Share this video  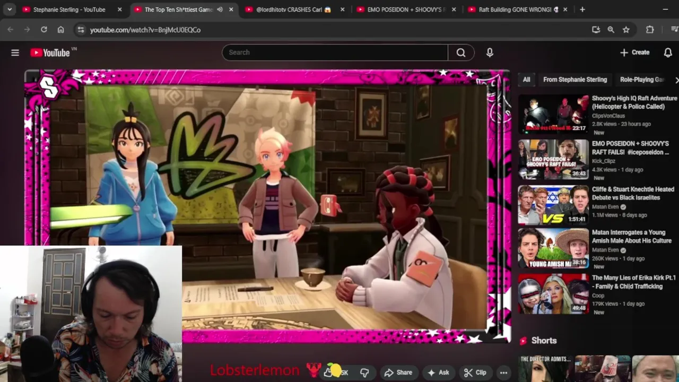coord(398,372)
